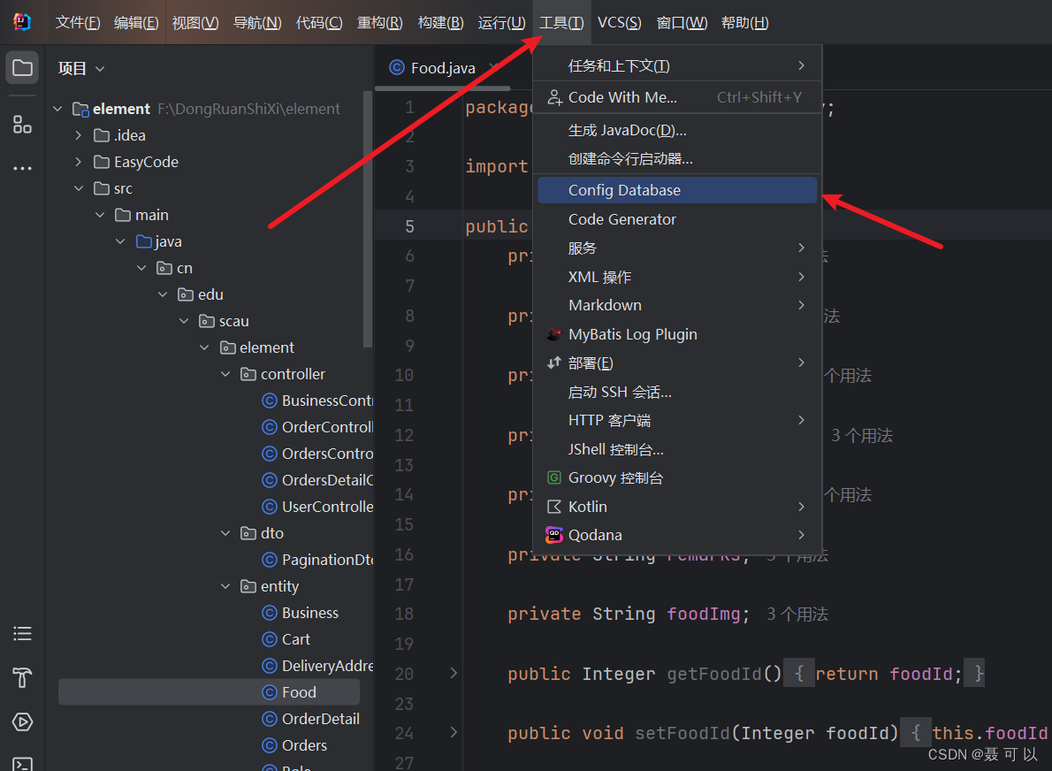Open the 文件(F) menu

78,23
